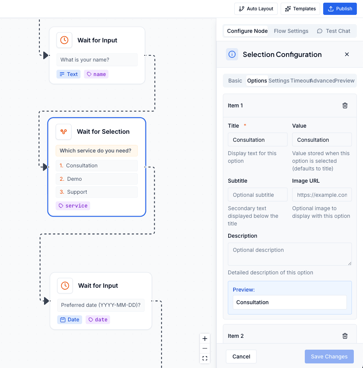Delete Item 2 using its trash icon
Image resolution: width=363 pixels, height=368 pixels.
pyautogui.click(x=345, y=336)
